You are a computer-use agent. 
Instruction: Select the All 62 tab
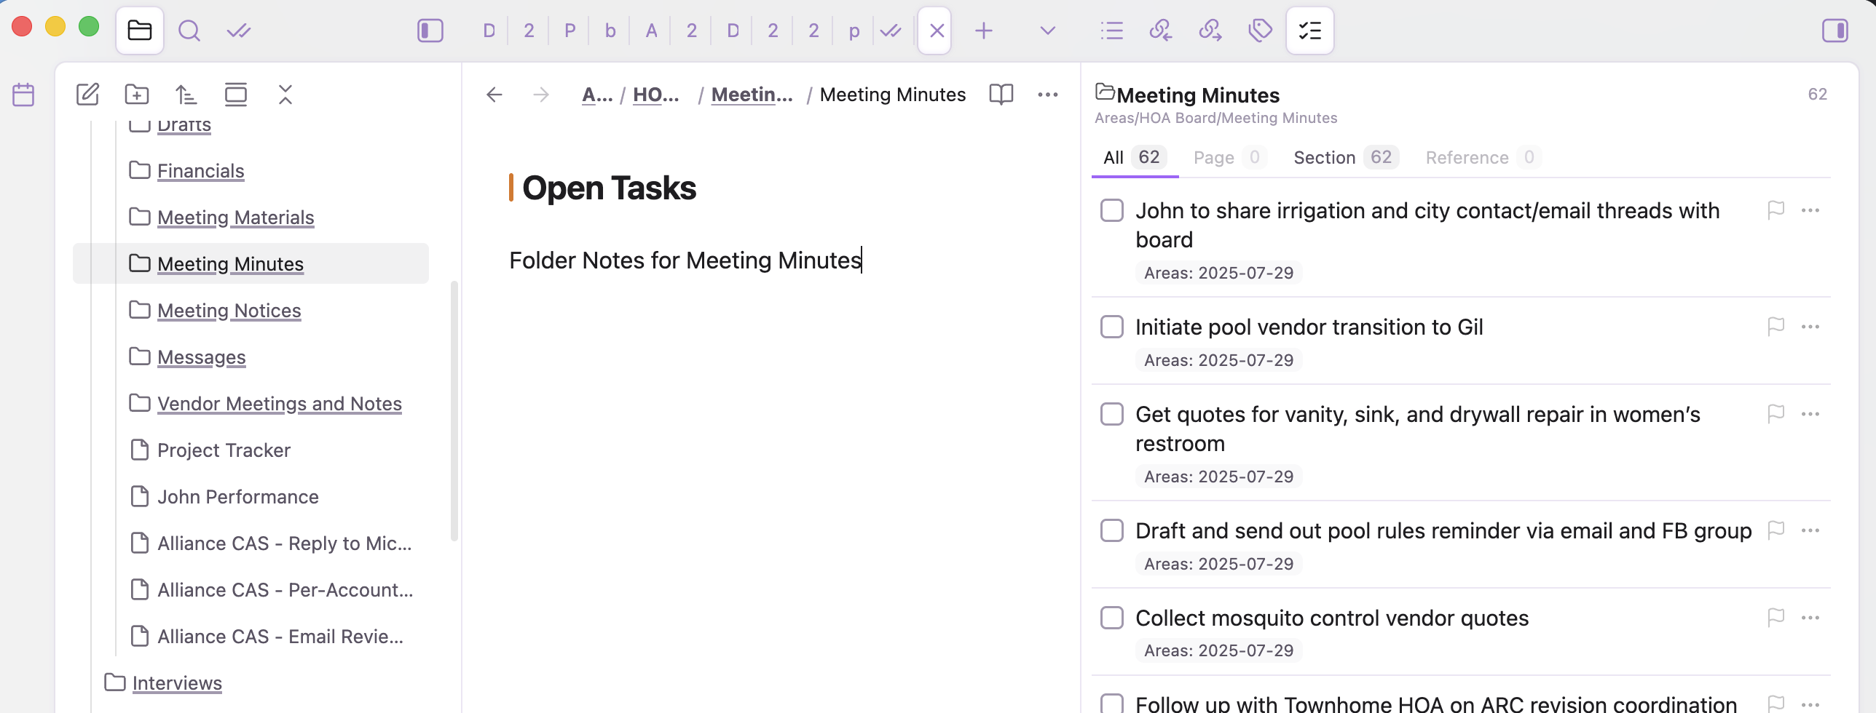[1134, 158]
